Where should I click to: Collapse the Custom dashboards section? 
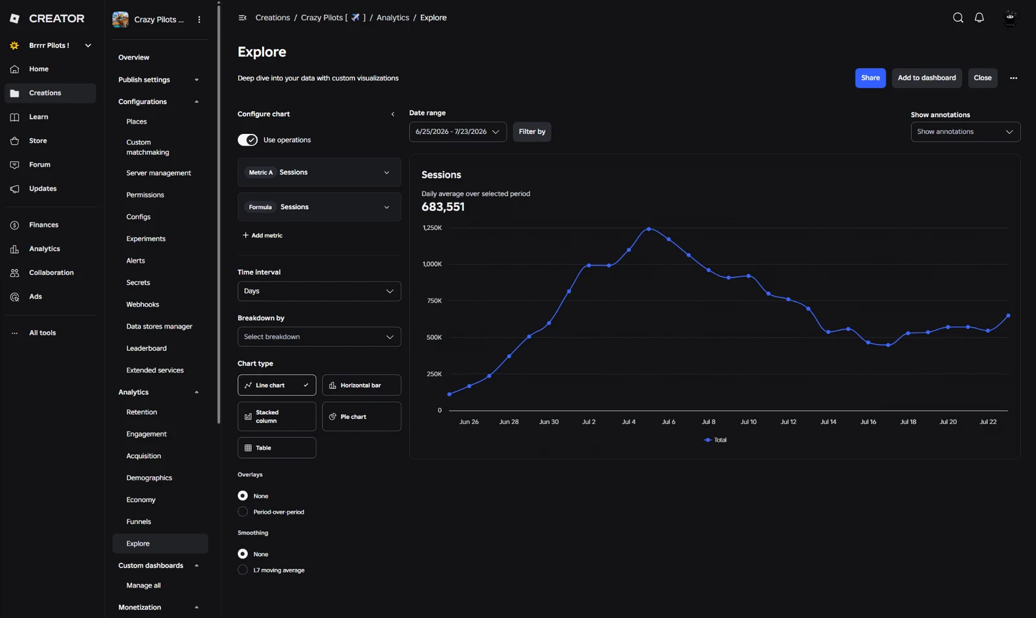[197, 566]
